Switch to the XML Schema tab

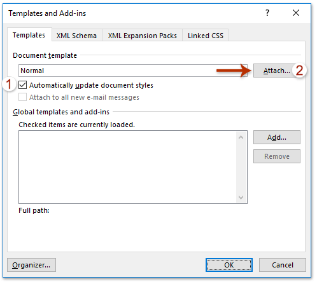(76, 36)
